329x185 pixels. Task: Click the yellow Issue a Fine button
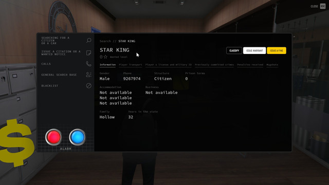coord(277,50)
